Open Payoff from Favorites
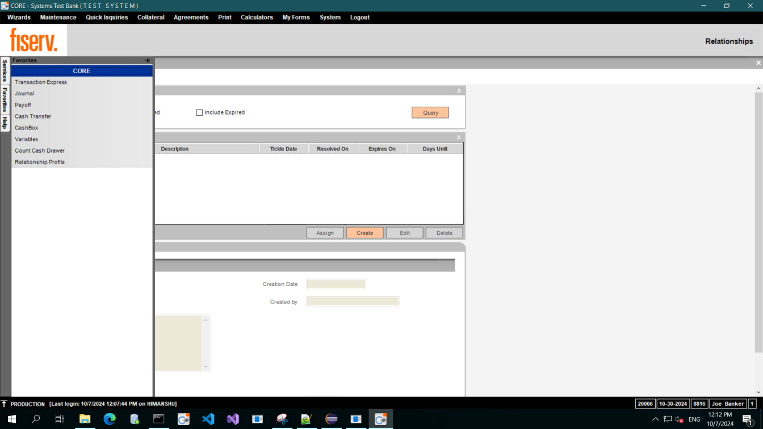 82,105
